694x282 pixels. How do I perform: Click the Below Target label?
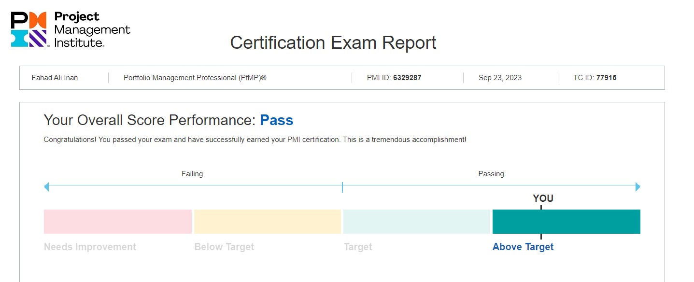click(x=224, y=247)
